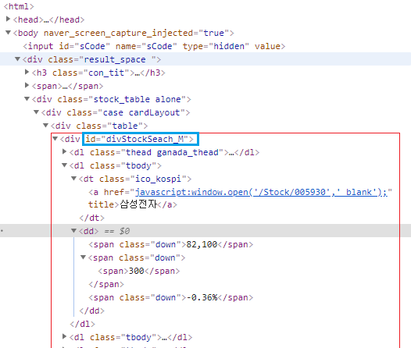Viewport: 411px width, 348px height.
Task: Collapse the case cardLayout div
Action: (x=36, y=112)
